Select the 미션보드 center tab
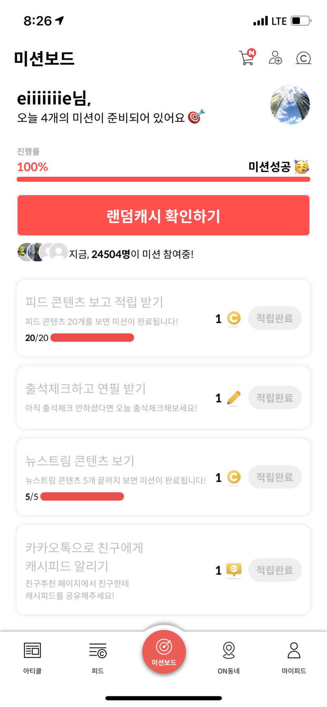 [164, 651]
